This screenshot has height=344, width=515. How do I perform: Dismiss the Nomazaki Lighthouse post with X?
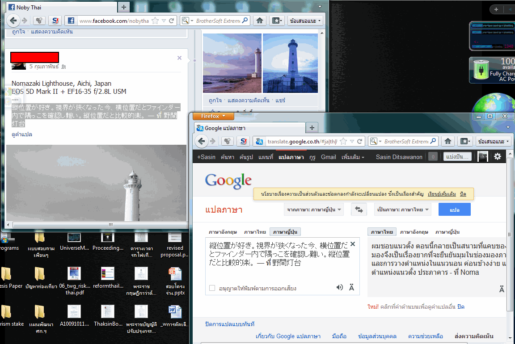coord(179,58)
